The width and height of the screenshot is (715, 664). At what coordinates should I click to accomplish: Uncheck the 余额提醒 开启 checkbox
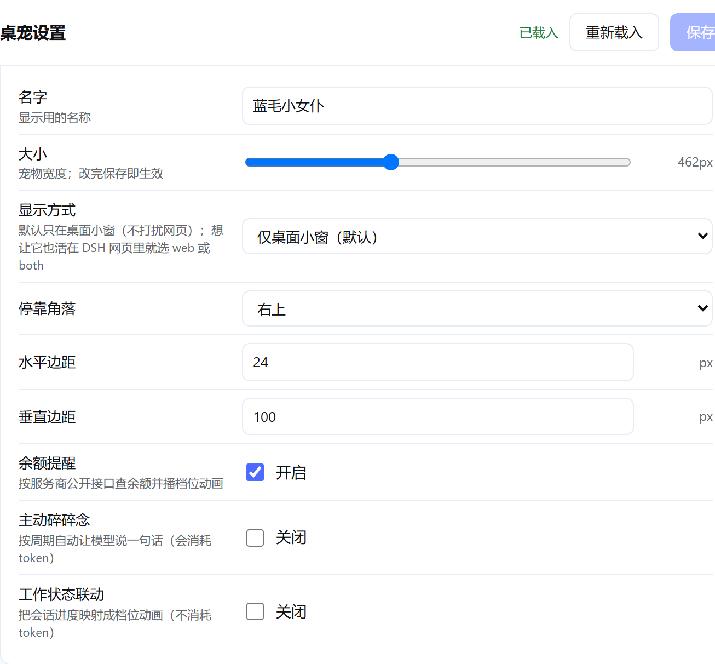tap(255, 472)
